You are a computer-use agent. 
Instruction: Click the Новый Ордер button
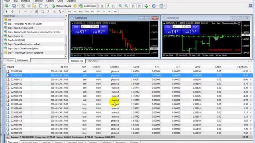[61, 6]
